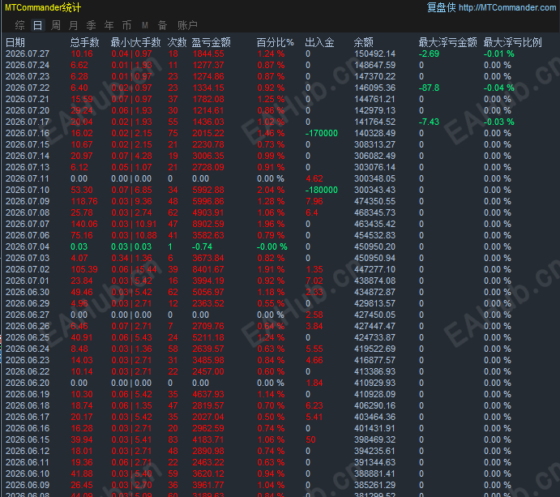Click deposit value 50
This screenshot has height=497, width=560.
[x=310, y=439]
